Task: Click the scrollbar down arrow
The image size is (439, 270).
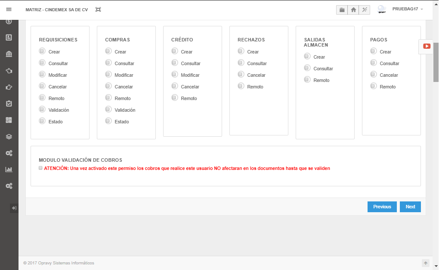Action: [436, 266]
